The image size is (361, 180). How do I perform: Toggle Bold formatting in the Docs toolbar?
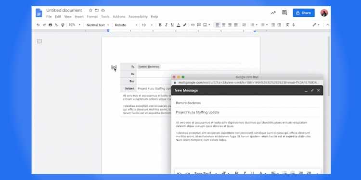160,25
